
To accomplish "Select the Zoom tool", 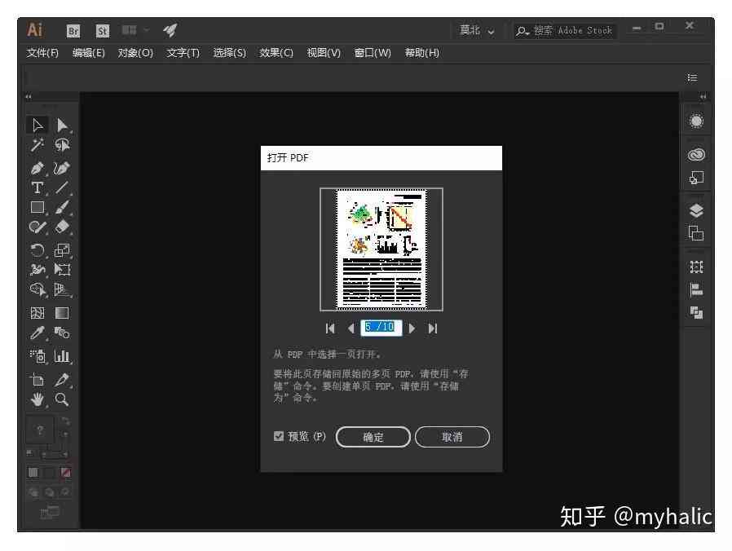I will (62, 399).
